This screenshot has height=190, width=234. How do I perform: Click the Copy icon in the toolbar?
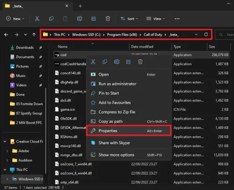pyautogui.click(x=51, y=19)
